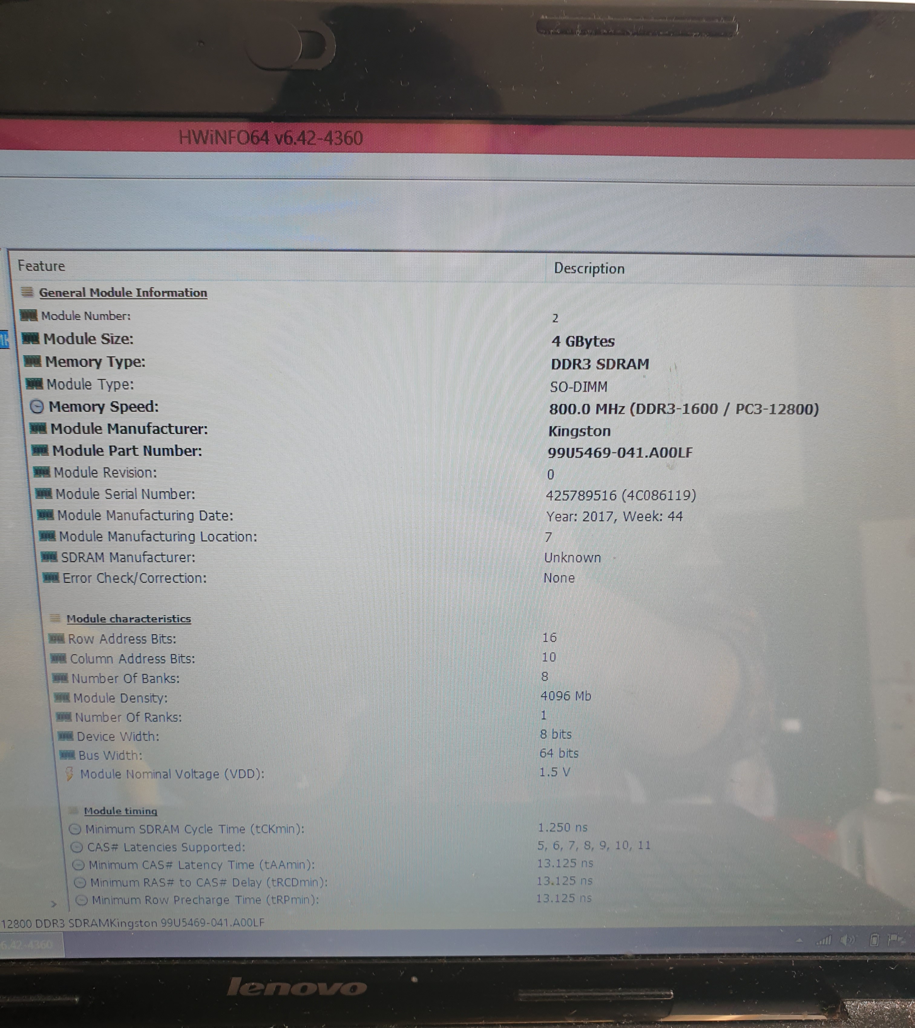This screenshot has width=915, height=1028.
Task: Select the Module Manufacturing Date row
Action: [x=145, y=516]
